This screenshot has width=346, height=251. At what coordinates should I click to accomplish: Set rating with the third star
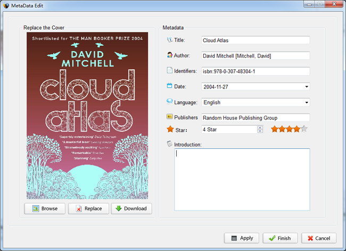click(x=289, y=129)
